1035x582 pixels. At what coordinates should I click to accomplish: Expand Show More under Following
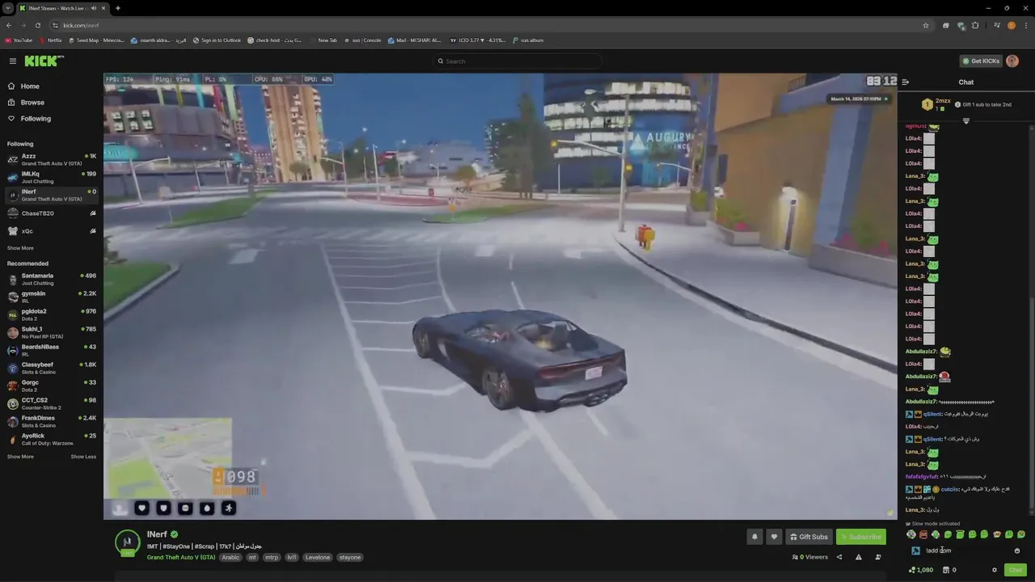(20, 248)
